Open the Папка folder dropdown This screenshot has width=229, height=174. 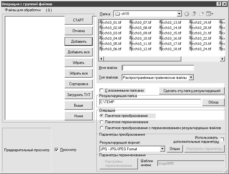point(179,14)
